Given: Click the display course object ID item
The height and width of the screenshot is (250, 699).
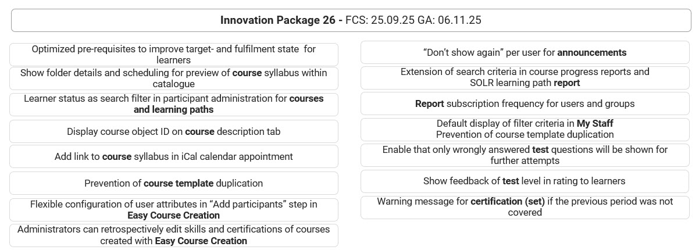Looking at the screenshot, I should [173, 131].
